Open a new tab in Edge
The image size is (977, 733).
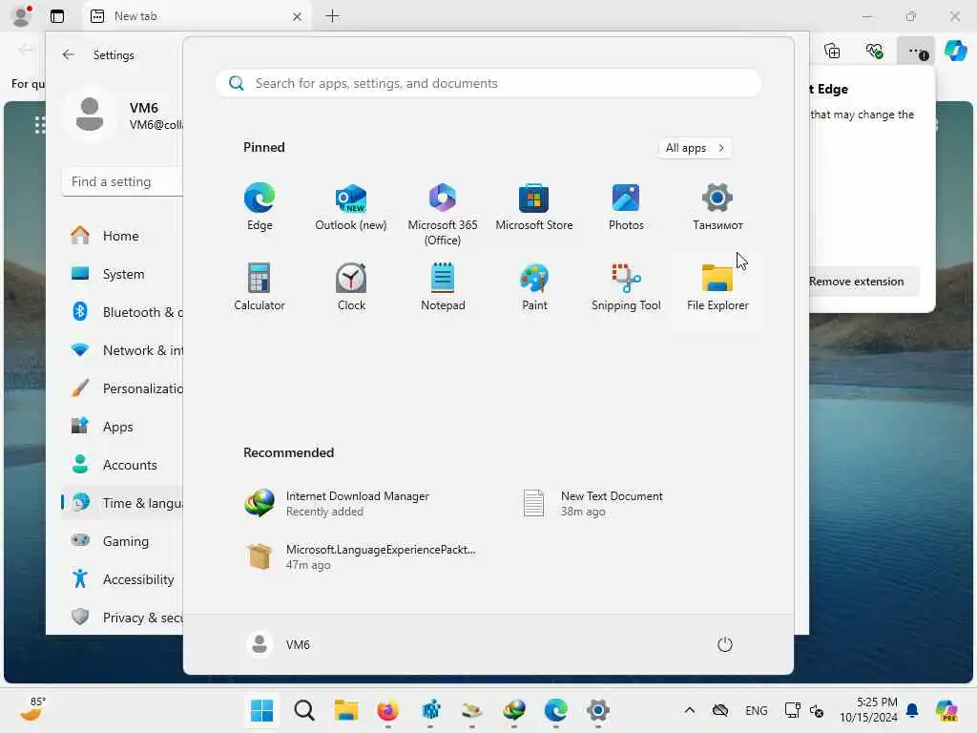[x=333, y=16]
